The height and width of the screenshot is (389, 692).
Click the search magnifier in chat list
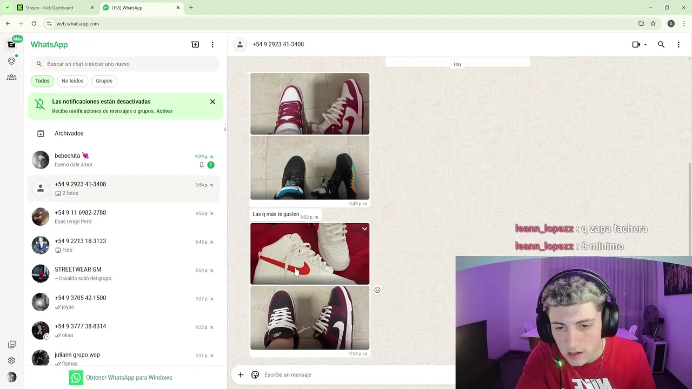39,64
